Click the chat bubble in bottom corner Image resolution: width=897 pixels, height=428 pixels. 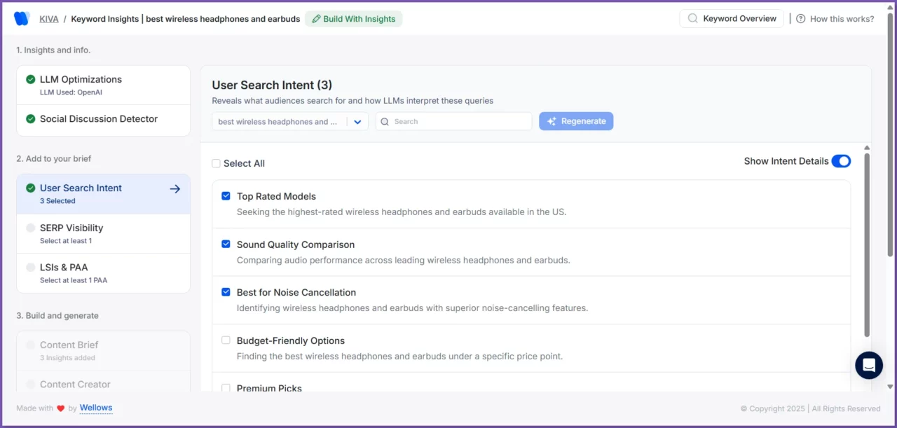point(868,365)
